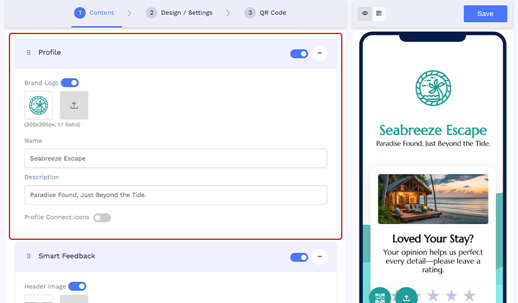This screenshot has width=518, height=303.
Task: Click the teal share floating button
Action: [406, 297]
